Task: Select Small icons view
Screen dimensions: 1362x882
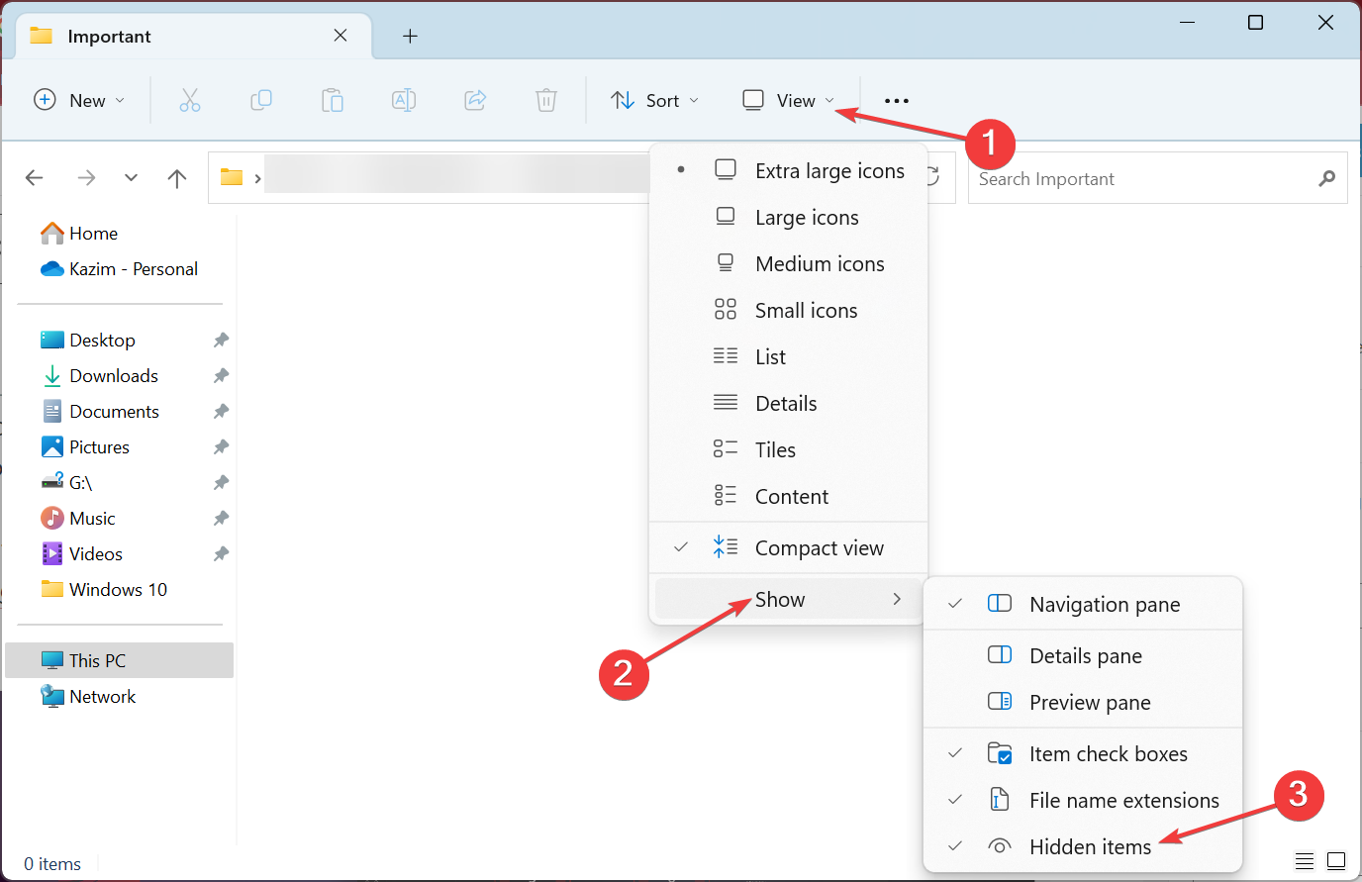Action: pyautogui.click(x=789, y=311)
